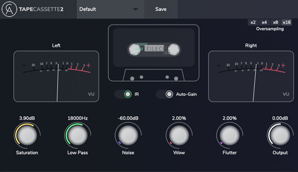The width and height of the screenshot is (298, 172).
Task: Click the Left meter heading
Action: (56, 45)
